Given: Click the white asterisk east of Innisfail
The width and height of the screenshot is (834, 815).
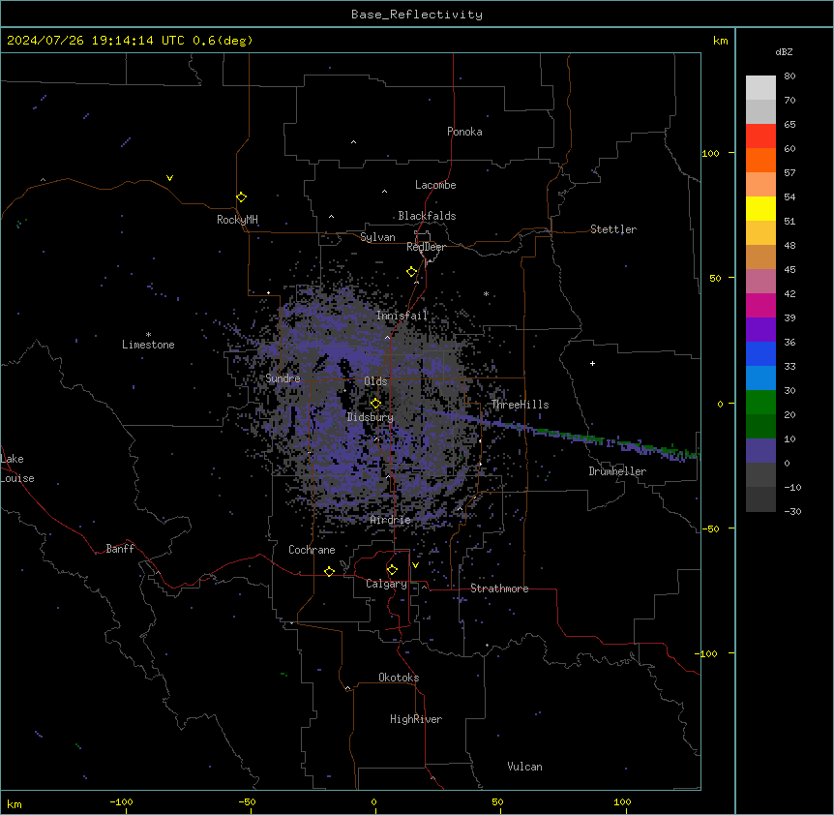Looking at the screenshot, I should [x=486, y=293].
